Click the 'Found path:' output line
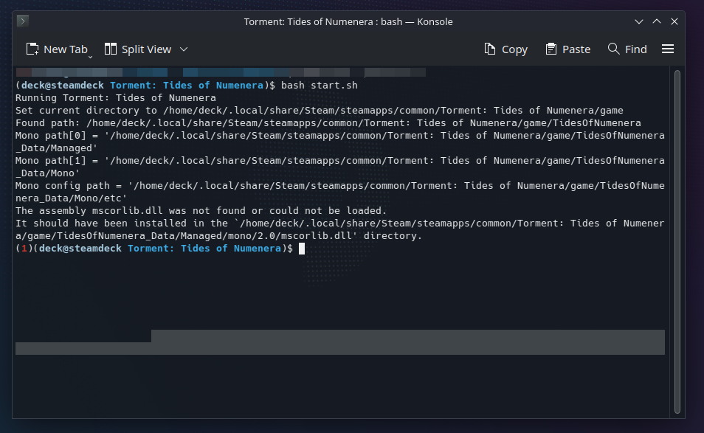Viewport: 704px width, 433px height. coord(328,123)
